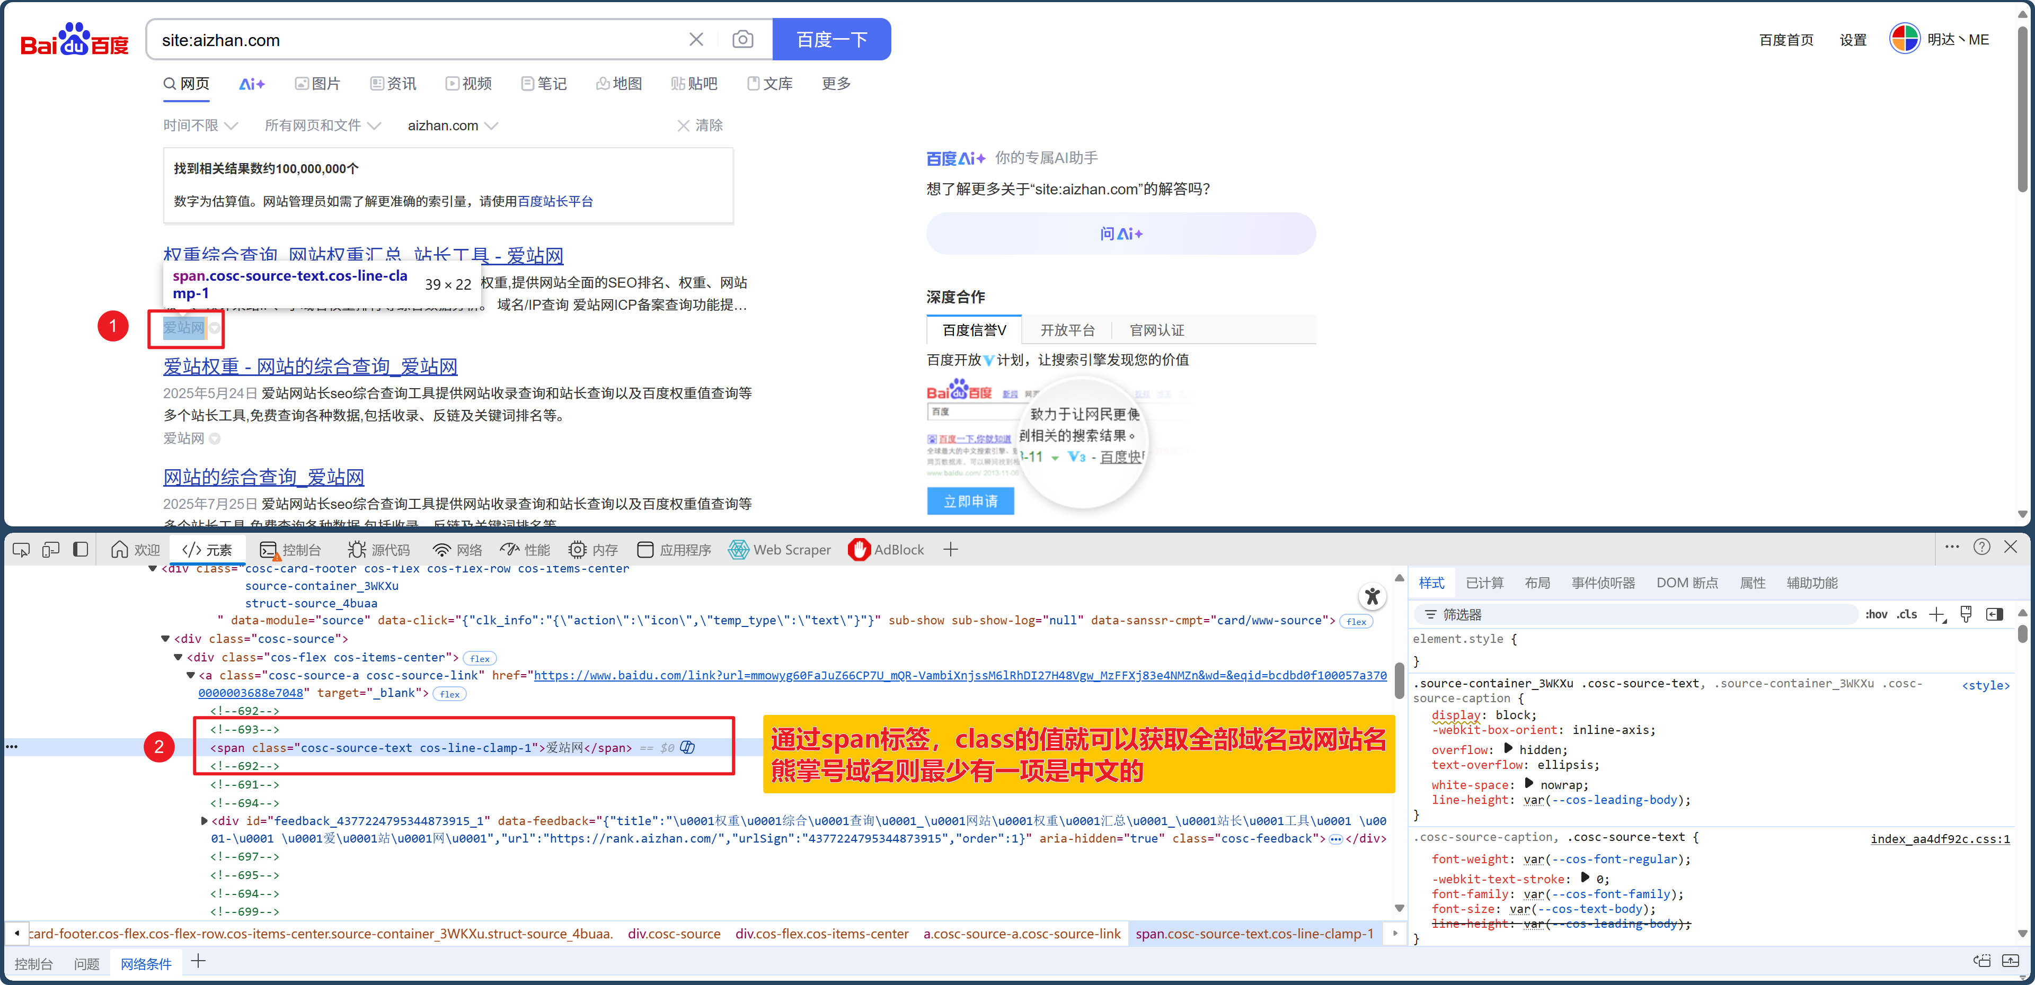Switch to the 控制台 console panel
2035x985 pixels.
pos(290,549)
